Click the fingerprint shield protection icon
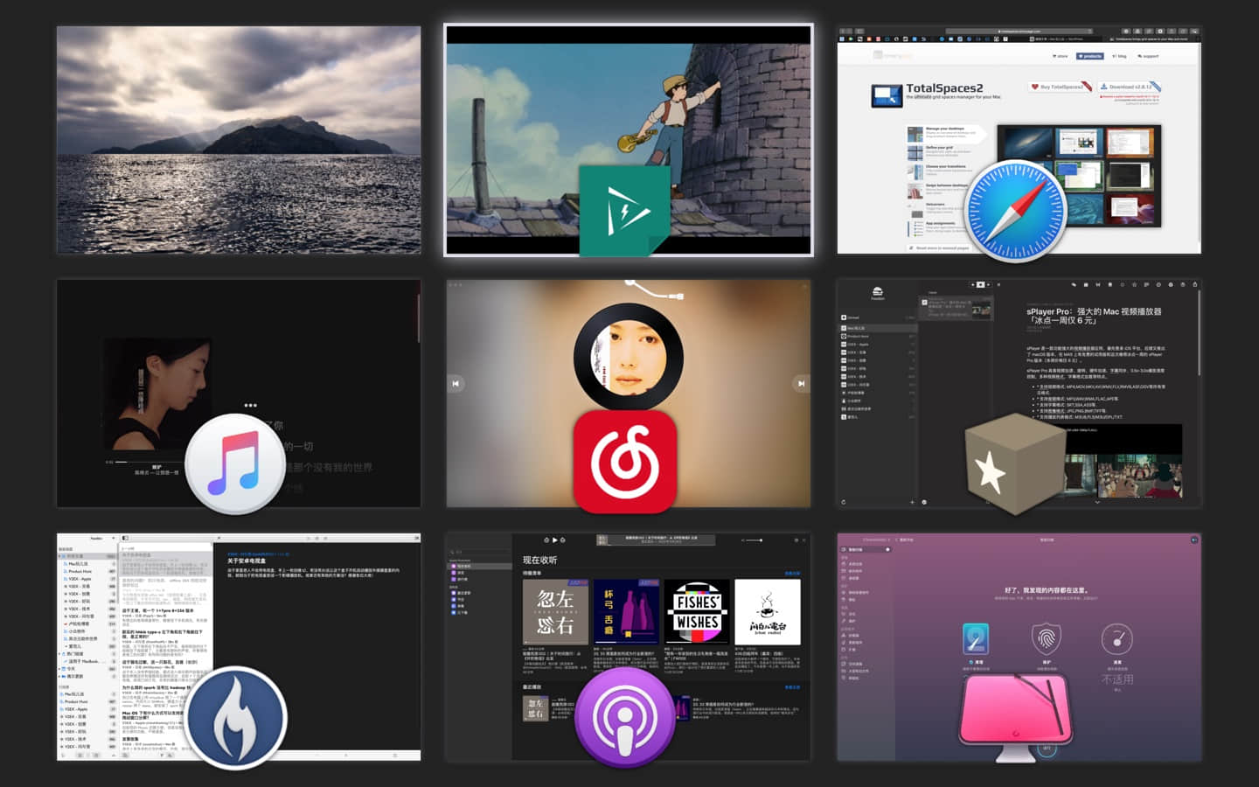The height and width of the screenshot is (787, 1259). [x=1046, y=639]
